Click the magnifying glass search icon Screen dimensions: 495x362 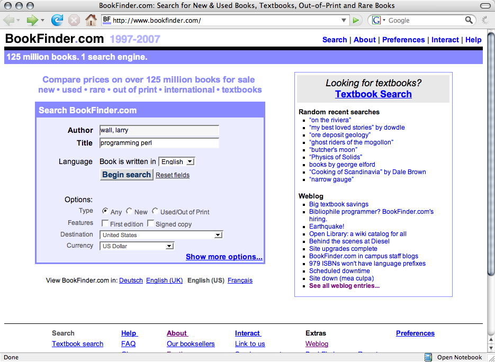469,20
